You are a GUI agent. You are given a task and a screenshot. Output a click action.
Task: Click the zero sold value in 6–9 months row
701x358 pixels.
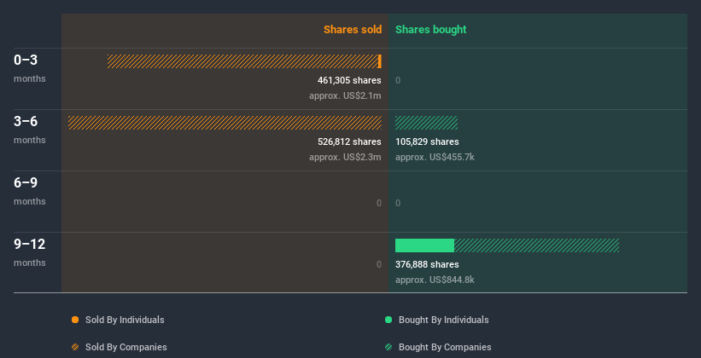[x=378, y=203]
